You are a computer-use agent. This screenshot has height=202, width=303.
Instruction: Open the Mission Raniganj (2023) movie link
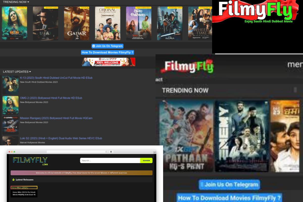click(x=56, y=118)
